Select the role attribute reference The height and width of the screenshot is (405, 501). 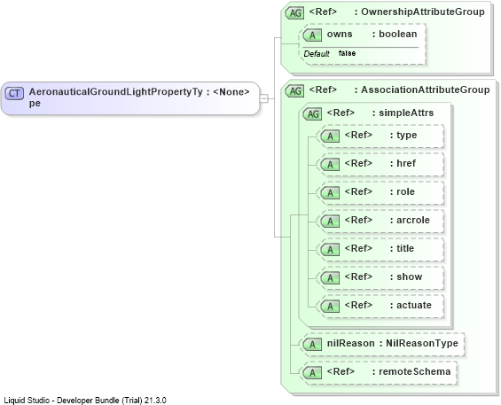click(382, 192)
